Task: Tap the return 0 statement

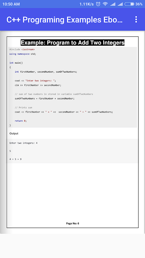Action: (21, 121)
